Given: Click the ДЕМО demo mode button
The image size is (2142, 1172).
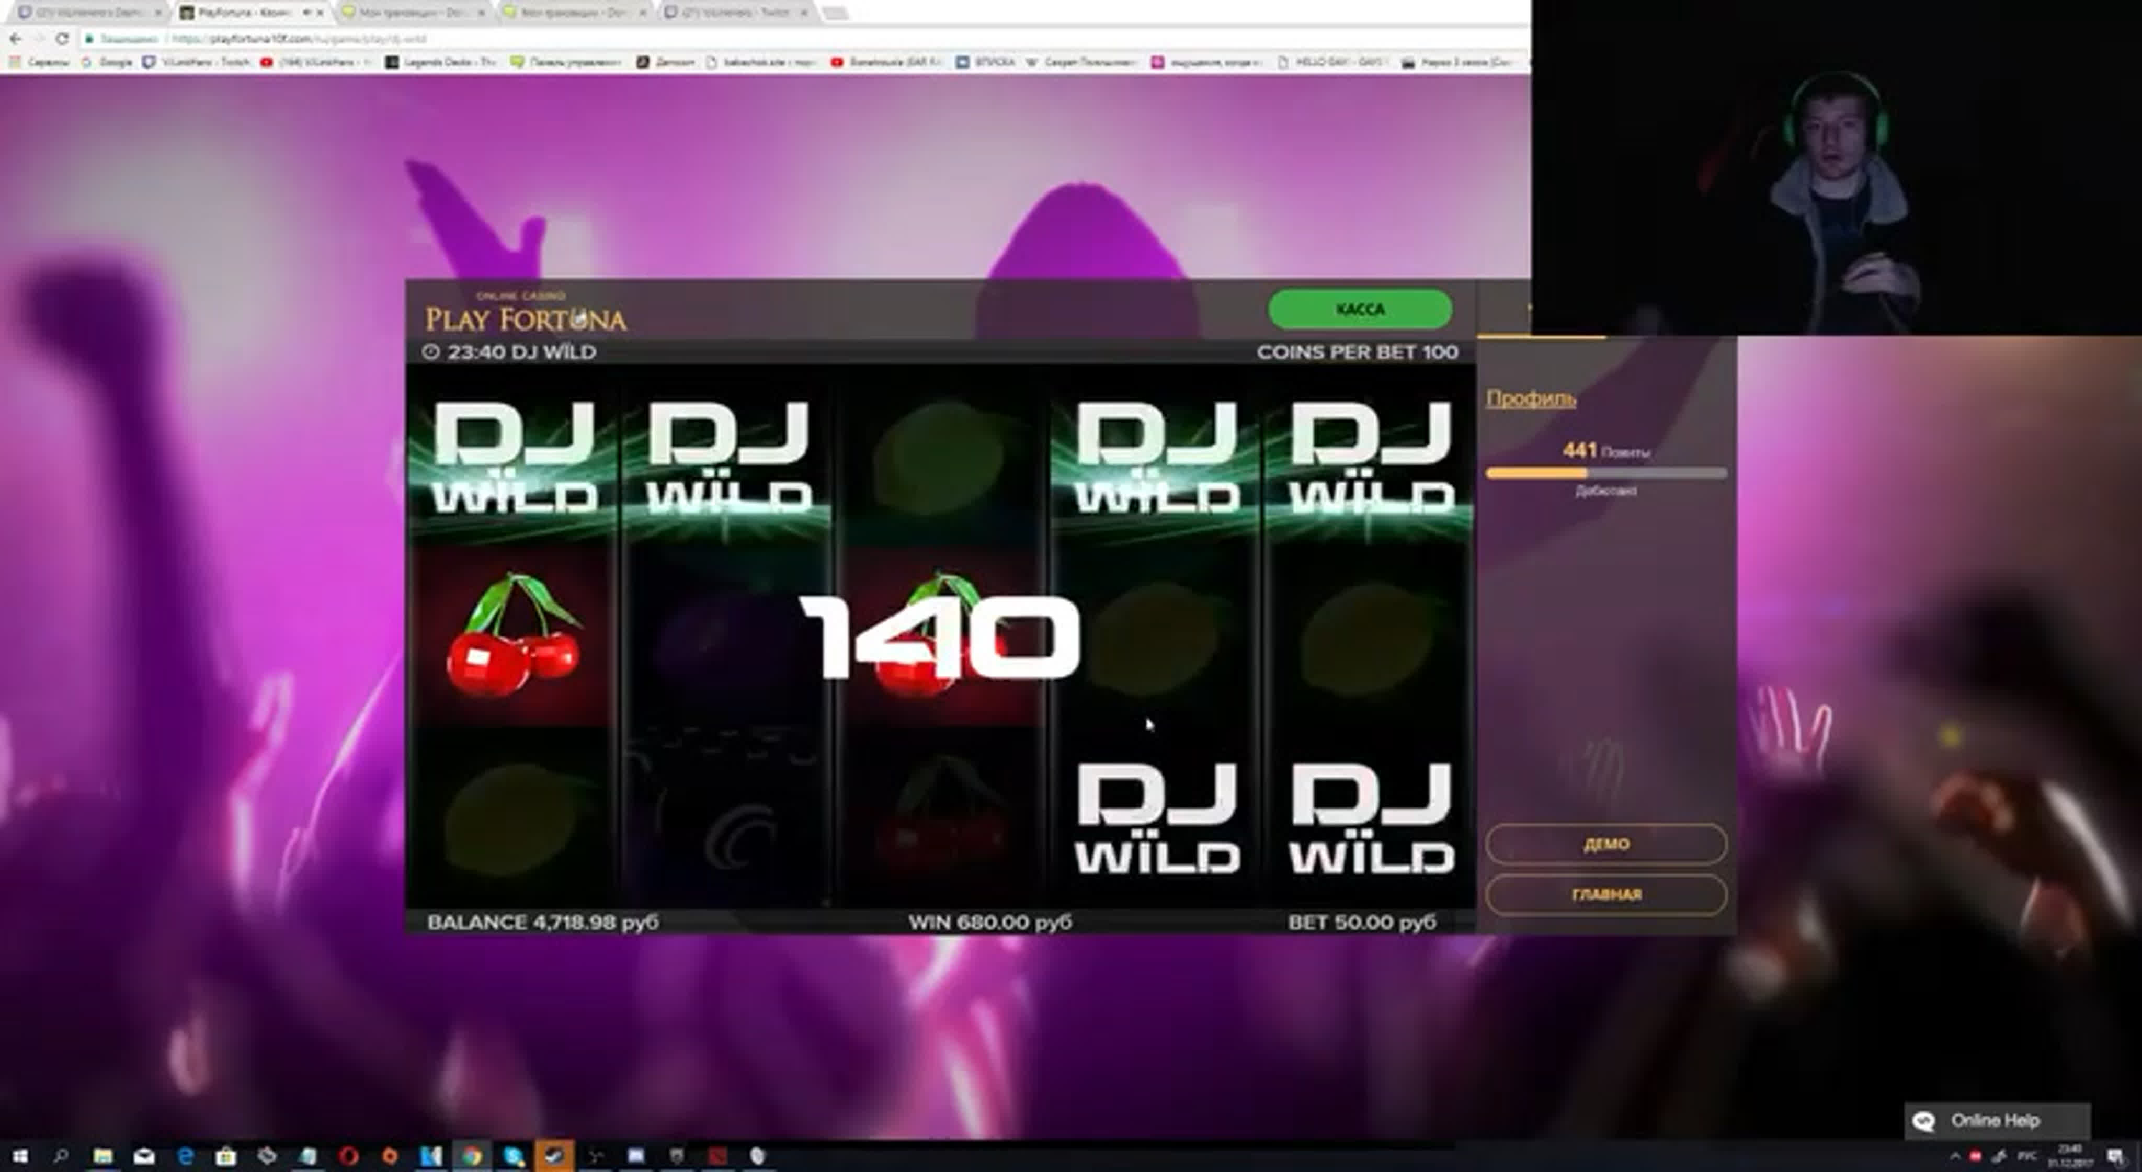Looking at the screenshot, I should tap(1605, 844).
